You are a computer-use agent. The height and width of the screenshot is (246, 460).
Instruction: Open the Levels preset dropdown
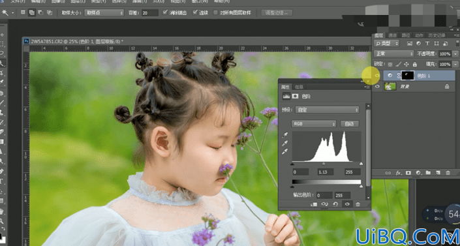pos(327,110)
